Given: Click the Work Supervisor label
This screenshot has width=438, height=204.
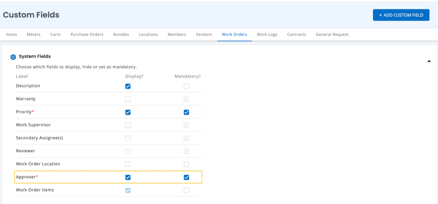Looking at the screenshot, I should pyautogui.click(x=33, y=125).
